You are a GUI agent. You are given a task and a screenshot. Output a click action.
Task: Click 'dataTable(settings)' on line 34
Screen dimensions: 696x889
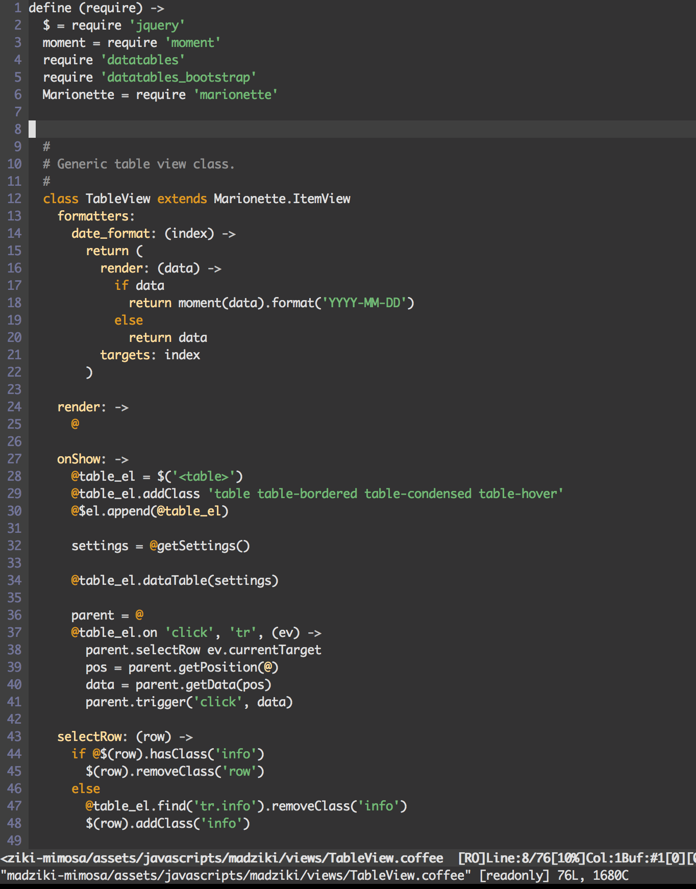(x=211, y=581)
